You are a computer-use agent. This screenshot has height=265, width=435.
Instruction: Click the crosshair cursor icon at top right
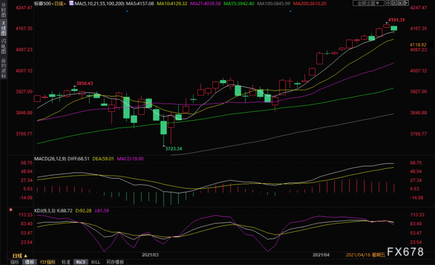(388, 3)
